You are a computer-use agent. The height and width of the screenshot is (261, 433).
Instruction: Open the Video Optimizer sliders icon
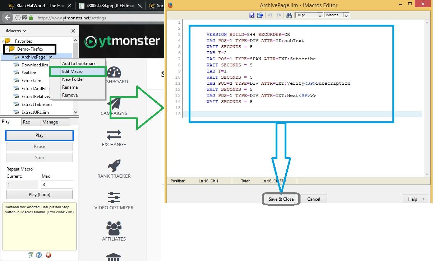pos(114,198)
